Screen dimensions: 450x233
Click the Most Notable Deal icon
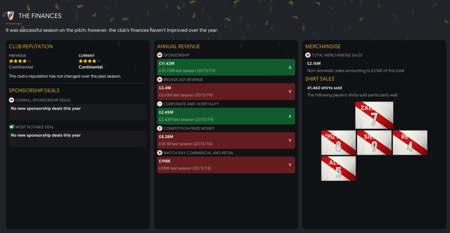tap(11, 127)
